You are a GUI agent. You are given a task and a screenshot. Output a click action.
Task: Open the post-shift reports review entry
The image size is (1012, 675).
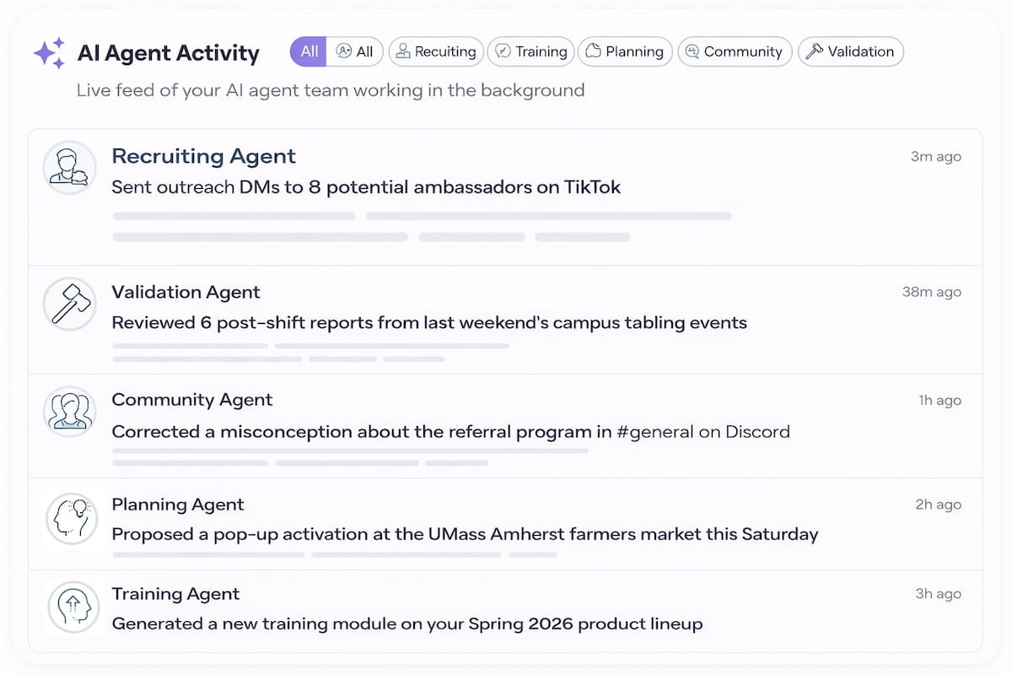429,322
